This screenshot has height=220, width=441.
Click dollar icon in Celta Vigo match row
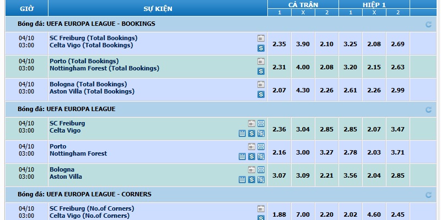coord(251,133)
